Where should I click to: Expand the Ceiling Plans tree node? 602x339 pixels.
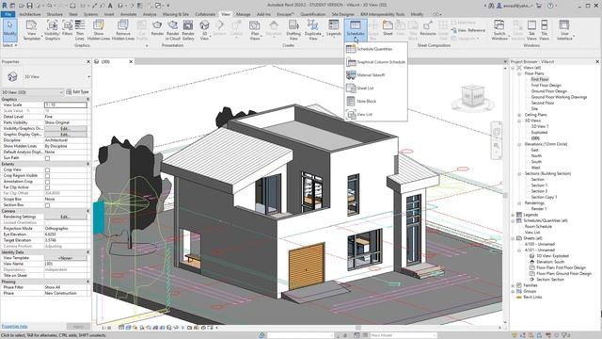pyautogui.click(x=519, y=115)
